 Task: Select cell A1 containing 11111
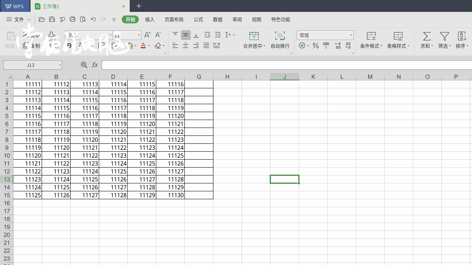coord(28,84)
